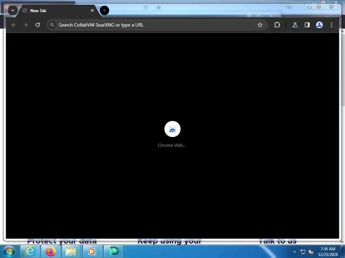Bookmark this tab with star icon
The width and height of the screenshot is (345, 258).
[x=260, y=25]
